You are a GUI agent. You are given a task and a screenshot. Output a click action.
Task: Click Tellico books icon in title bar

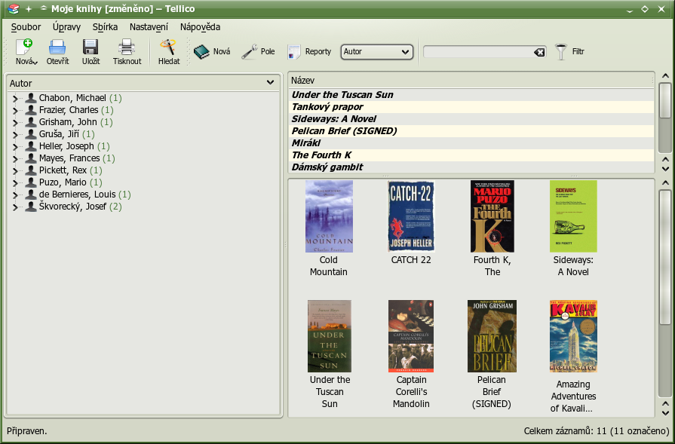pyautogui.click(x=14, y=8)
